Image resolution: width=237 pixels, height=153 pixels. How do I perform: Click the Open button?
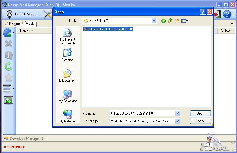coord(200,114)
